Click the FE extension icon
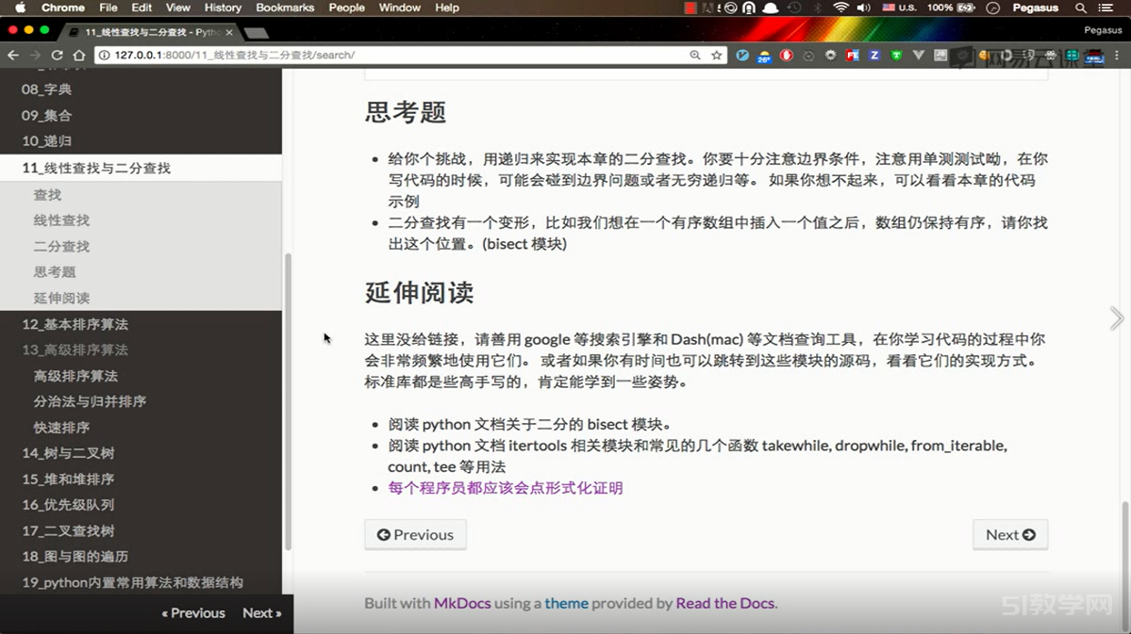Viewport: 1131px width, 634px height. 853,55
